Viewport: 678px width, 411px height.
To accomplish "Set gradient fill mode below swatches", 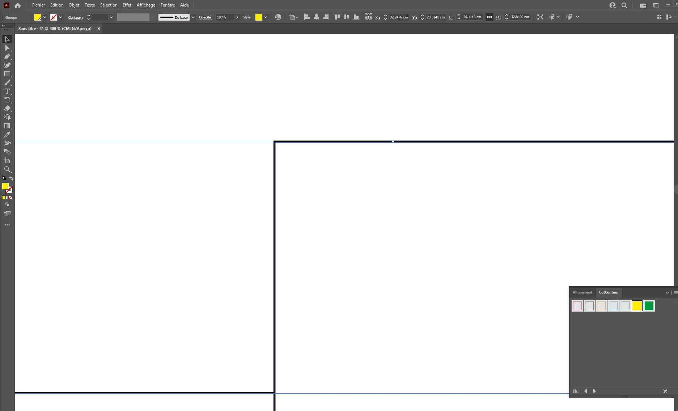I will coord(7,197).
